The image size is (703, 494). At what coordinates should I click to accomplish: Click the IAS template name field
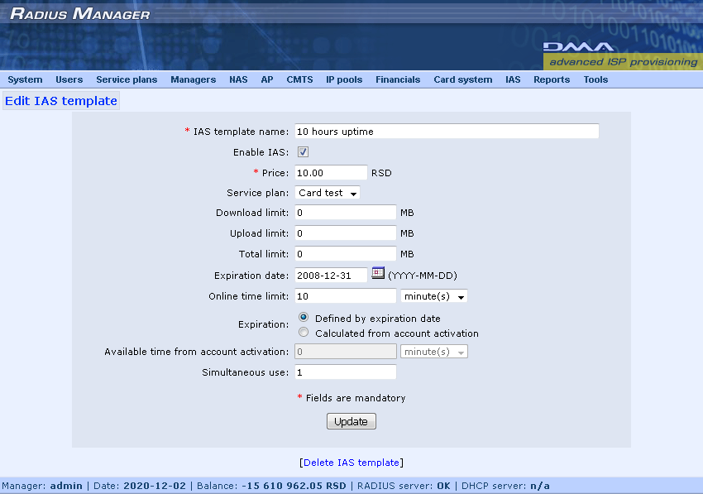coord(447,131)
